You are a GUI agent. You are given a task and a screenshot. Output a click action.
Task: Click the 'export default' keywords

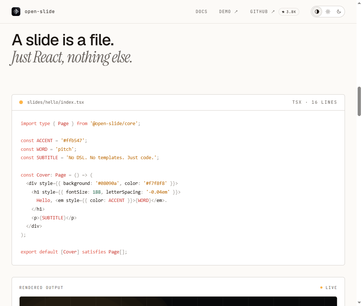pyautogui.click(x=39, y=252)
